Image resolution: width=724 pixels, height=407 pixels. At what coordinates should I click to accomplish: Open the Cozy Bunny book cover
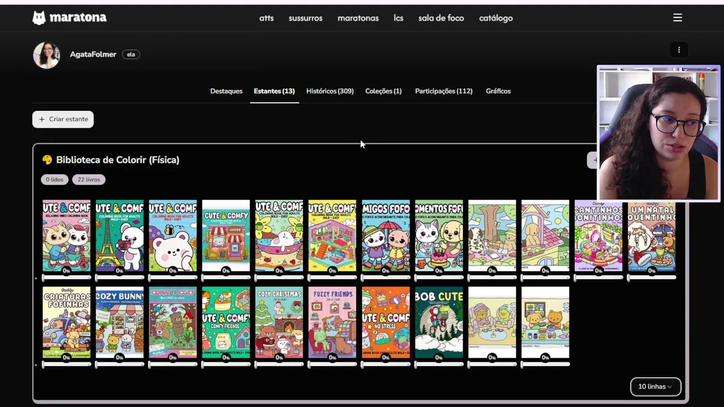(x=119, y=323)
